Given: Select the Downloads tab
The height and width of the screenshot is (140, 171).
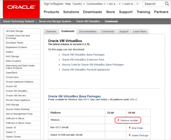Looking at the screenshot, I should [x=68, y=31].
